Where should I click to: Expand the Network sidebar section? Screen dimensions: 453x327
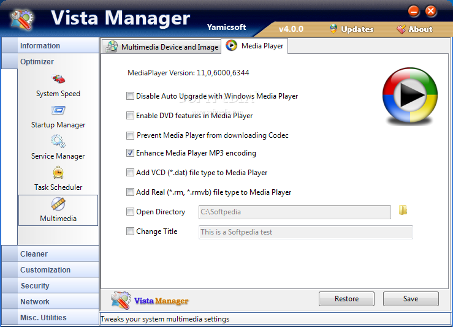[x=50, y=301]
